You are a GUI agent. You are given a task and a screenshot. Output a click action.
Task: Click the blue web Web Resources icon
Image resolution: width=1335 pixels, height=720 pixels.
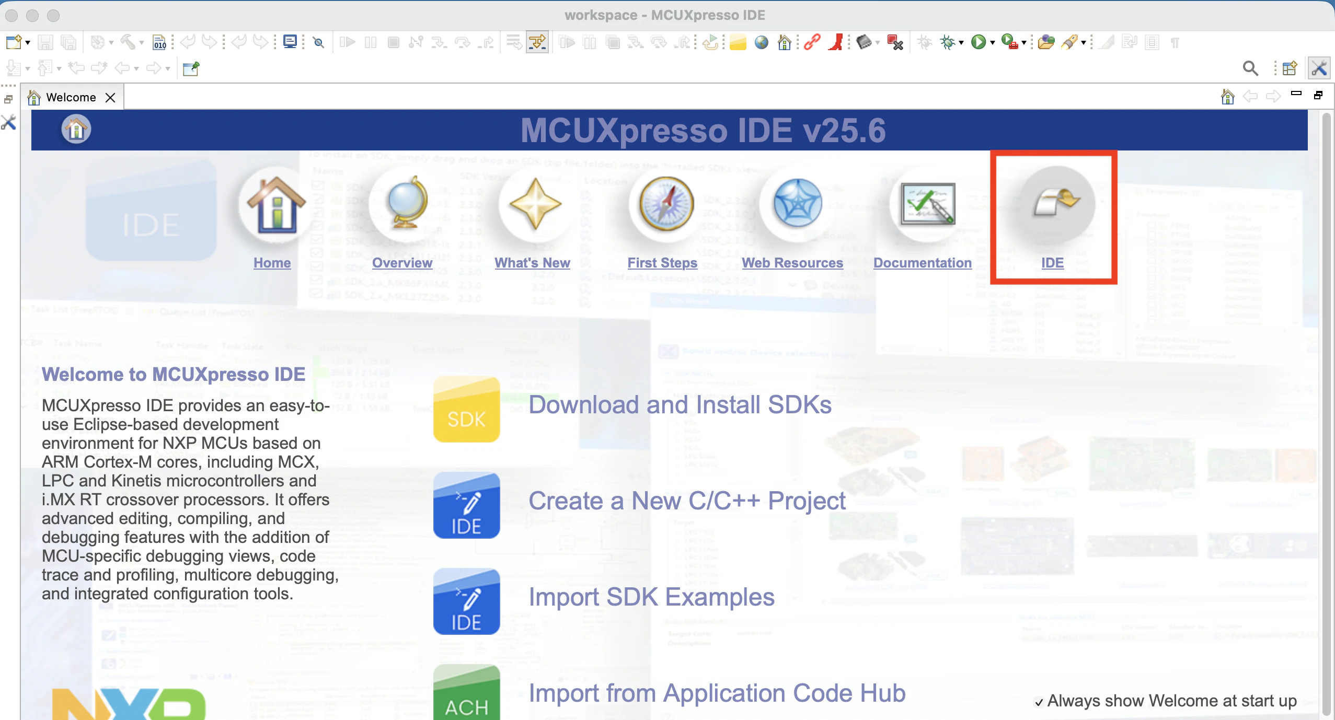pos(797,203)
